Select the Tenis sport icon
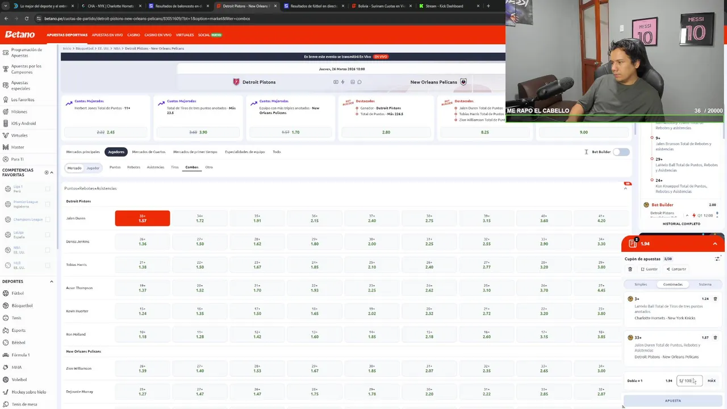Image resolution: width=727 pixels, height=409 pixels. pos(5,318)
